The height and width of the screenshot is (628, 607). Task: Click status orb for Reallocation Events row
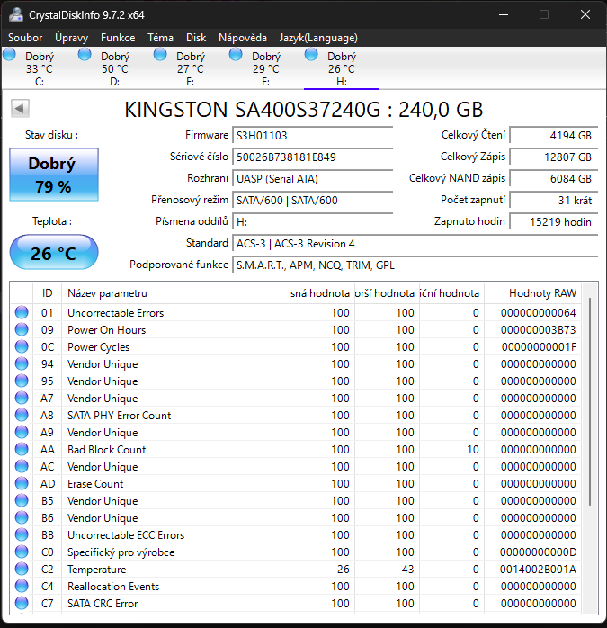click(22, 586)
